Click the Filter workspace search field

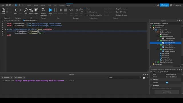click(x=166, y=23)
